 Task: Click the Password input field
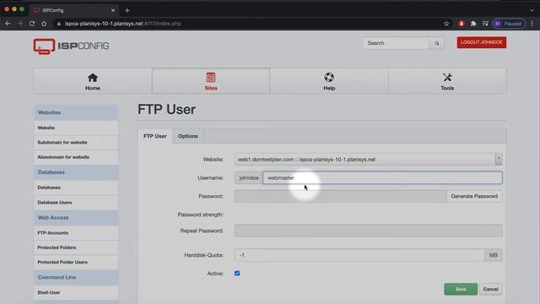[x=341, y=196]
